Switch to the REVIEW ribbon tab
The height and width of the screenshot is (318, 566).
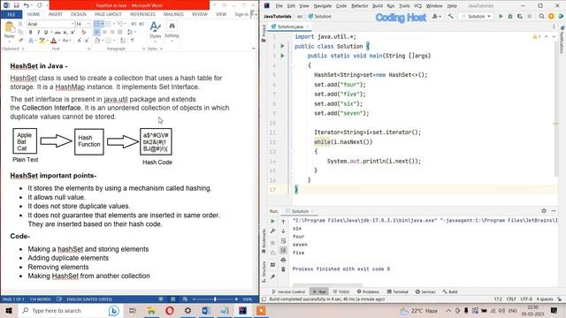pyautogui.click(x=200, y=14)
